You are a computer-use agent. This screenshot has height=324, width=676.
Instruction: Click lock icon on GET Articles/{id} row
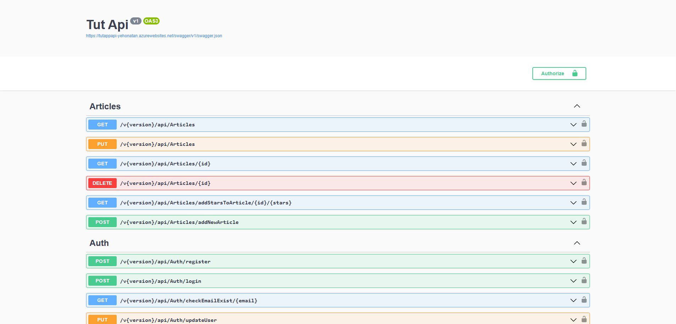[584, 163]
